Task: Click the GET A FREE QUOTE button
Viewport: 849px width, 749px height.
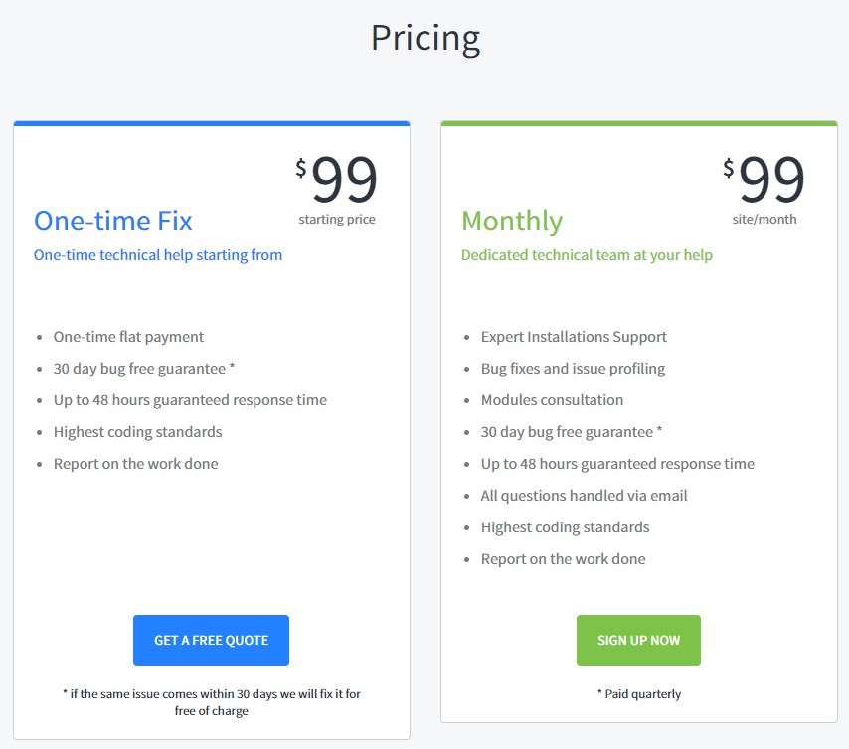Action: click(x=211, y=640)
